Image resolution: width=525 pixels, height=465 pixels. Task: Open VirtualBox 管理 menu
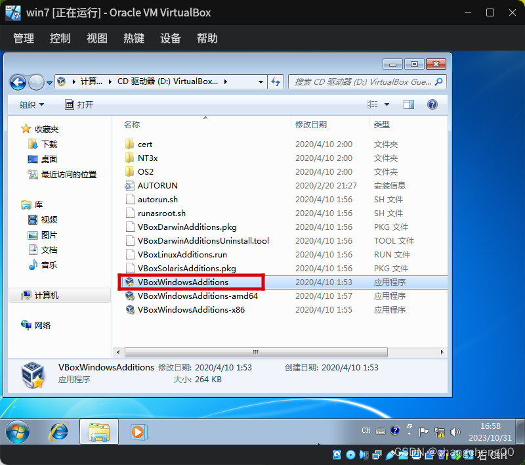[x=24, y=38]
